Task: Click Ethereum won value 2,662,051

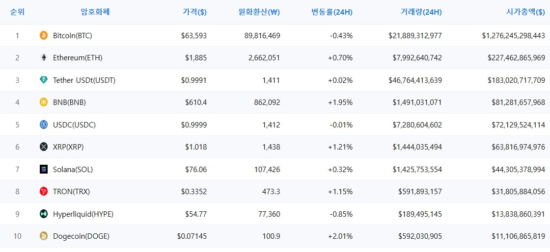Action: pos(265,58)
